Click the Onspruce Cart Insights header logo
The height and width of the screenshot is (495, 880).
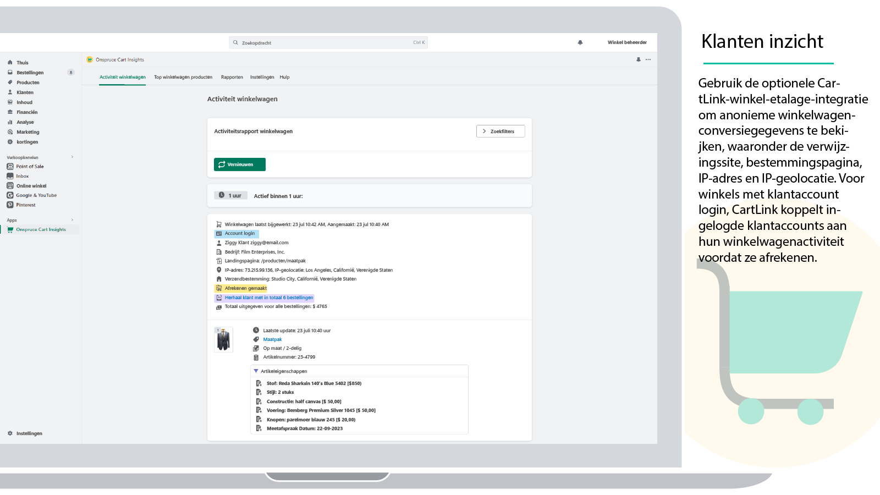click(x=90, y=59)
